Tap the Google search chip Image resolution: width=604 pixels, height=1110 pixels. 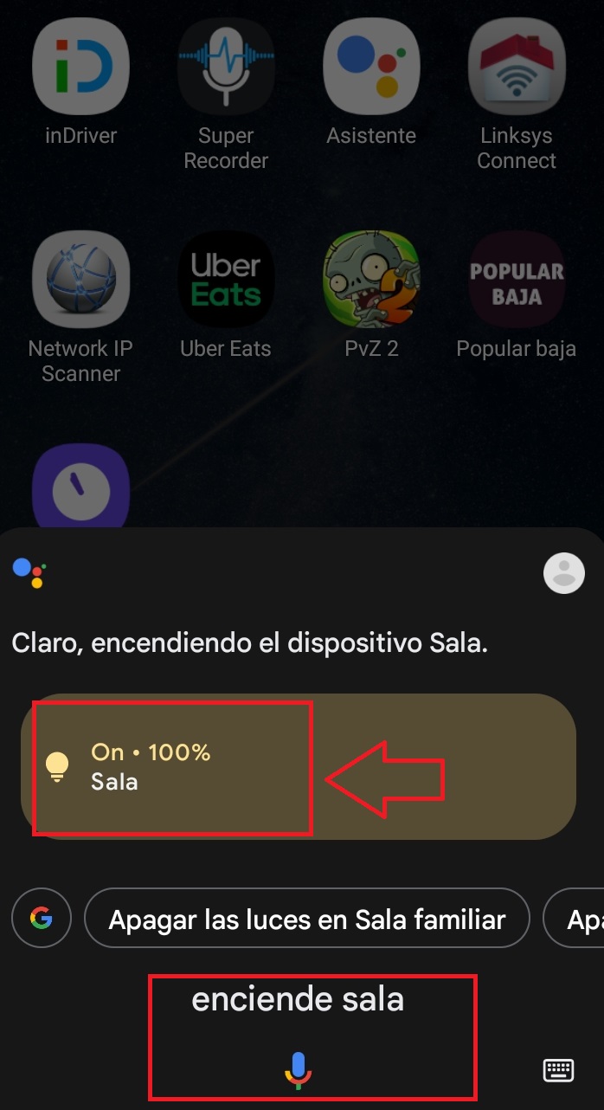[x=41, y=919]
